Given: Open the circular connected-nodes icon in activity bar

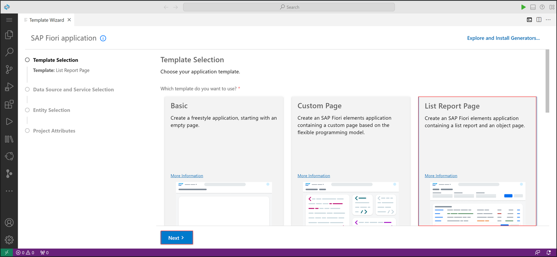Looking at the screenshot, I should tap(9, 156).
